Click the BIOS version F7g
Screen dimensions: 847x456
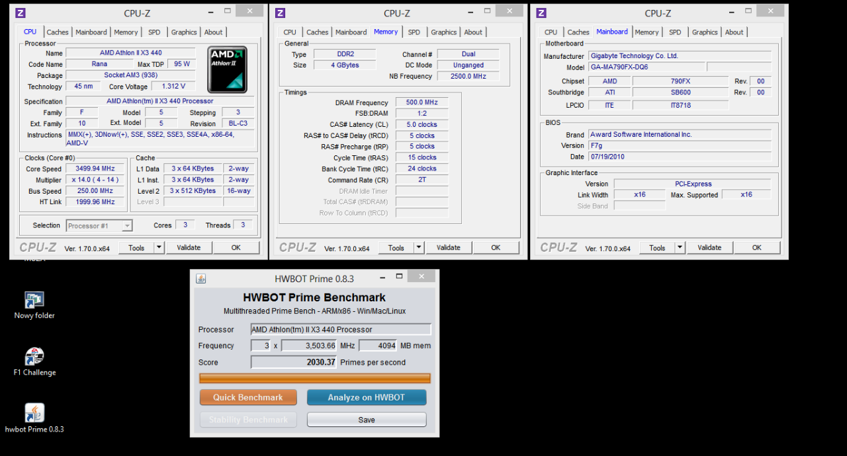[680, 145]
